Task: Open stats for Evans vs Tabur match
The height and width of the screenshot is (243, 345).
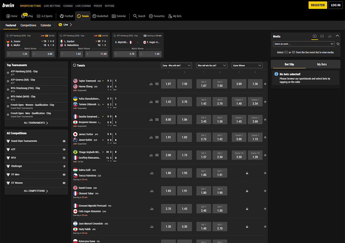Action: [152, 191]
